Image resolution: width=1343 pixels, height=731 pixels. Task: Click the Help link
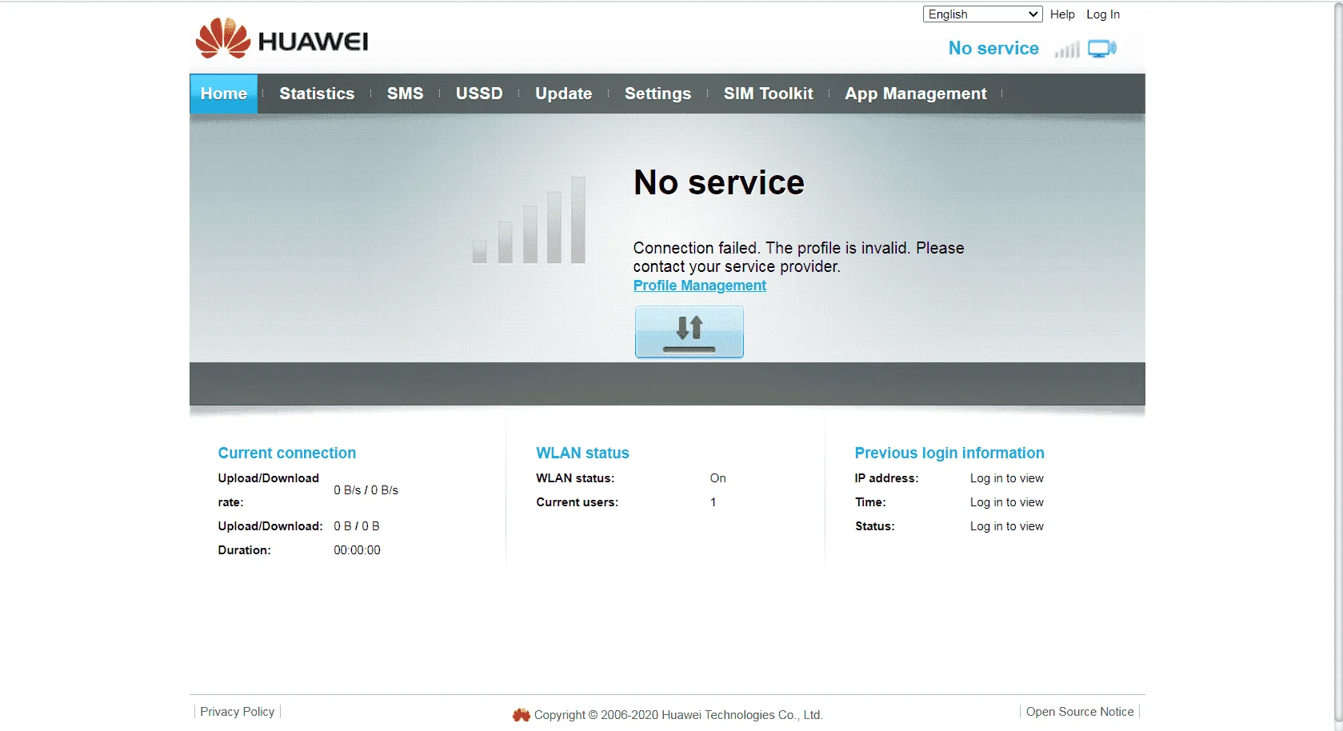pos(1062,14)
